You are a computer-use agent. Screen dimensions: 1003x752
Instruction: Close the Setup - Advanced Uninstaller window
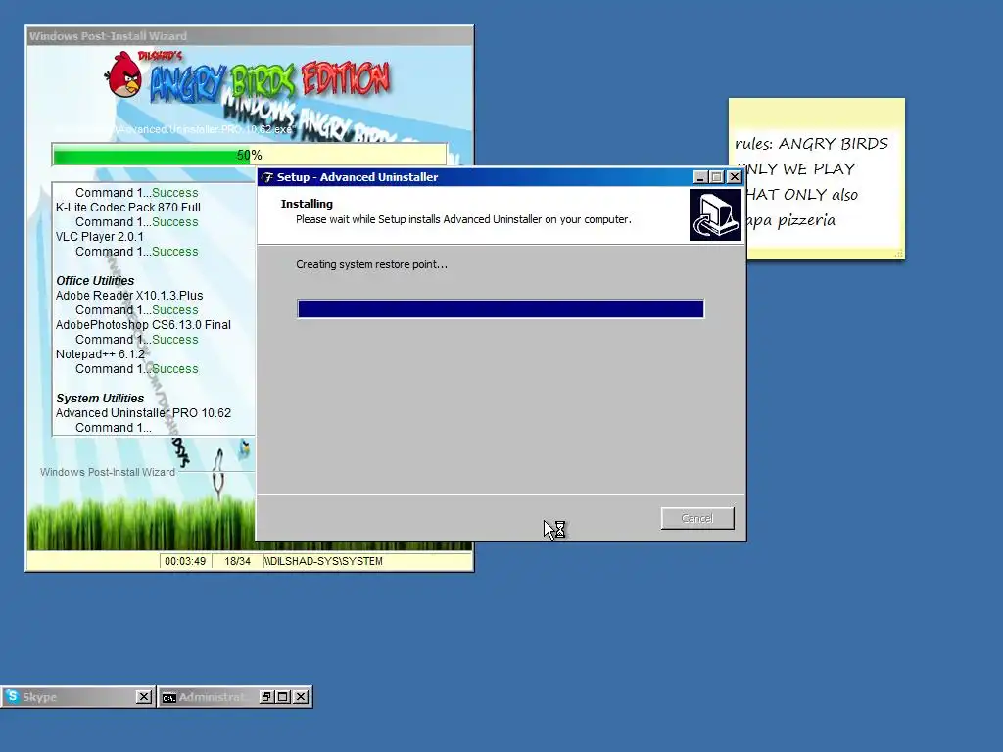point(735,177)
